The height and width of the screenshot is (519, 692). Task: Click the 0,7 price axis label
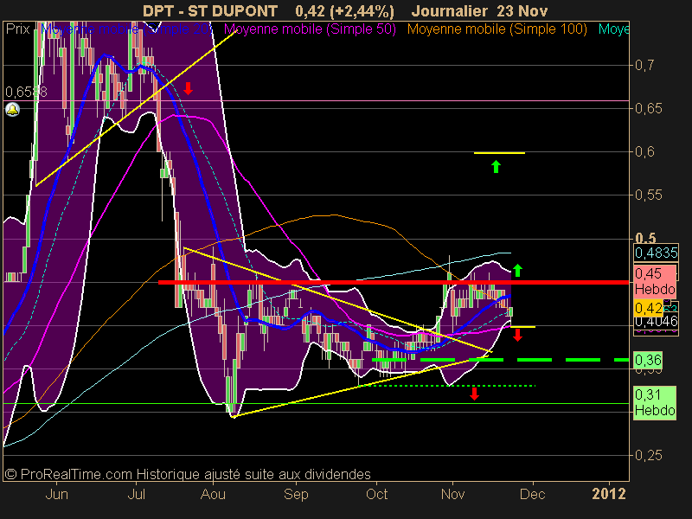point(644,66)
